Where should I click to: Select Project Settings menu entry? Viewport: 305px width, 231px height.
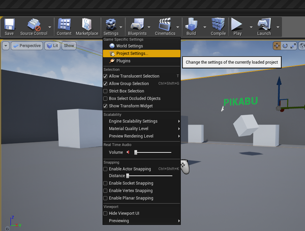pyautogui.click(x=132, y=53)
